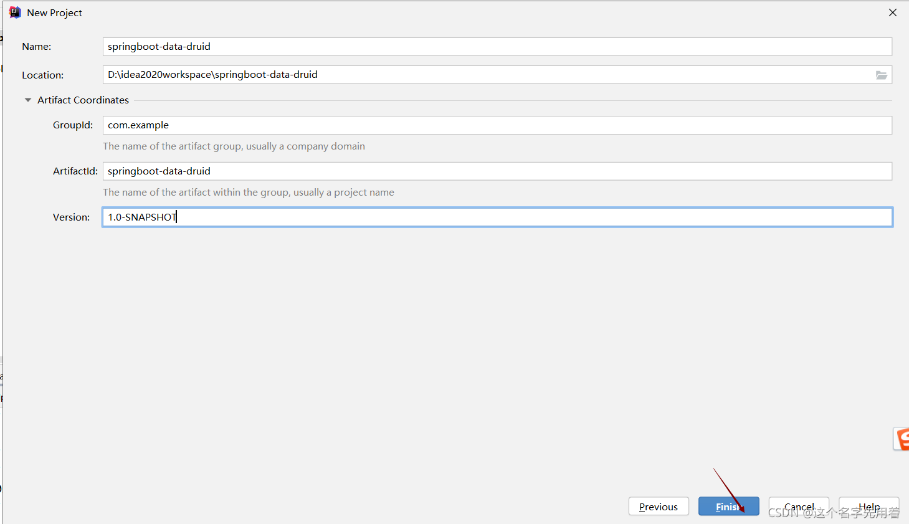Open the folder browse icon in Location field
Image resolution: width=909 pixels, height=524 pixels.
pyautogui.click(x=882, y=75)
